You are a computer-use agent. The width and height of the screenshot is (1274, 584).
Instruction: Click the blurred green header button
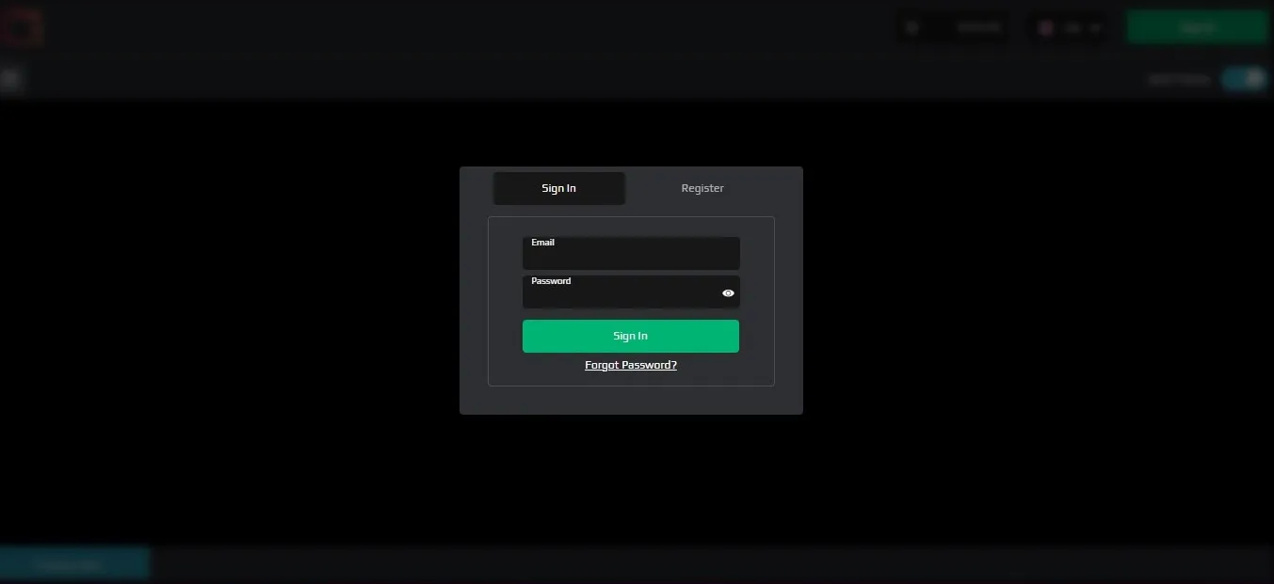click(1198, 27)
